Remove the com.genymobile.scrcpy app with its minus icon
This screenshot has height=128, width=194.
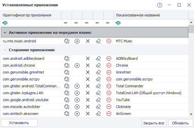point(109,79)
